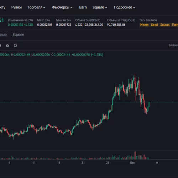Click the chart close value C0.00002141
The width and height of the screenshot is (178, 178).
click(x=61, y=55)
